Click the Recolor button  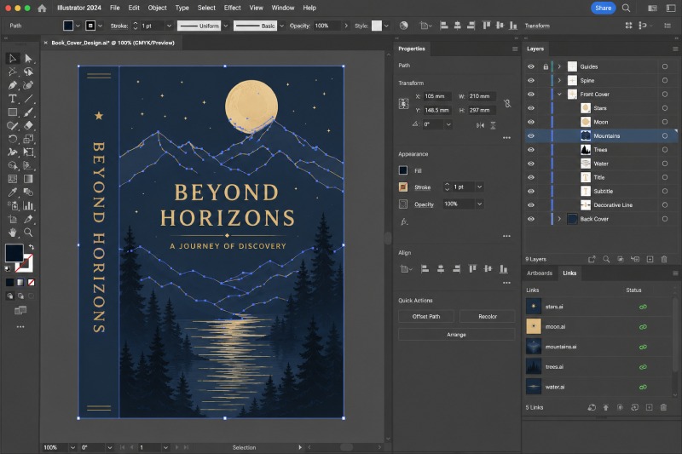pos(487,316)
